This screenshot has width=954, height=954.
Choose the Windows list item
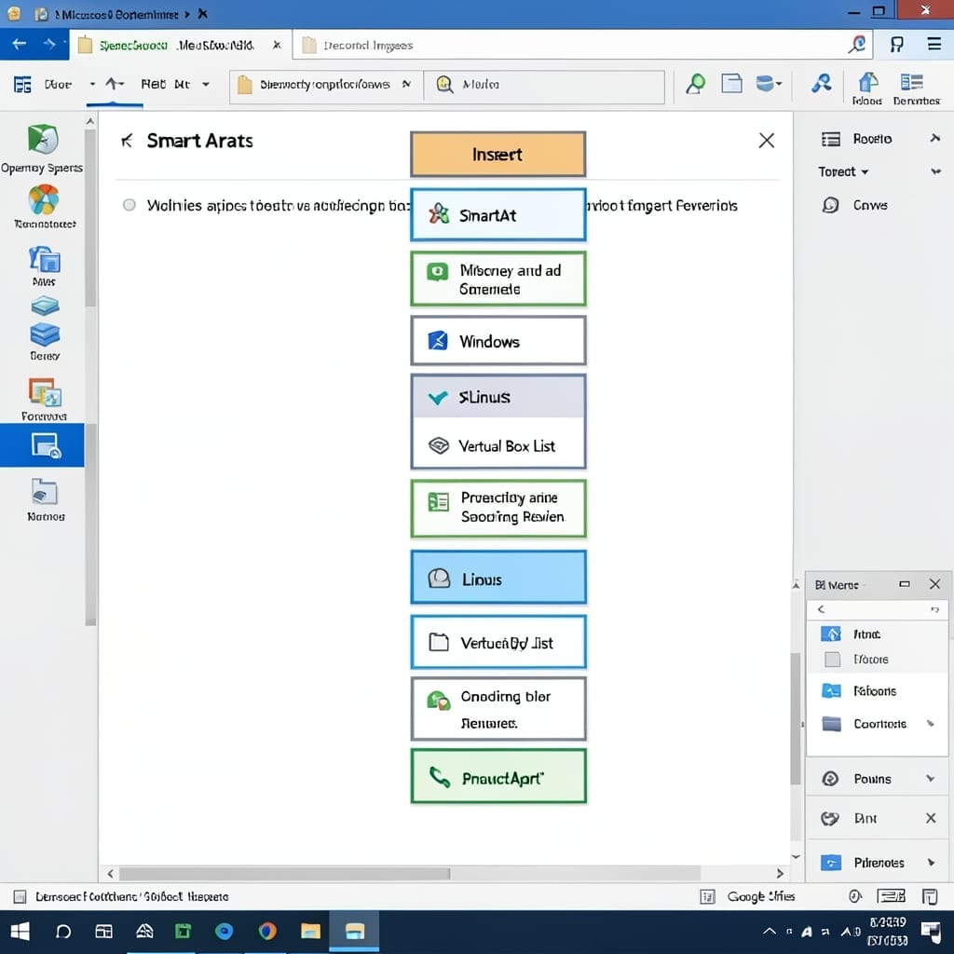(497, 341)
